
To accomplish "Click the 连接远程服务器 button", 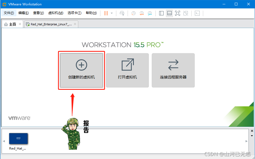I will pos(173,70).
